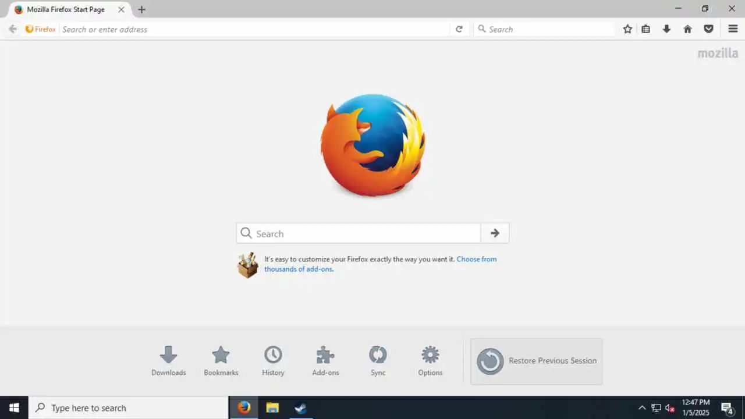Open the toolbar Downloads arrow icon
The height and width of the screenshot is (419, 745).
[667, 29]
